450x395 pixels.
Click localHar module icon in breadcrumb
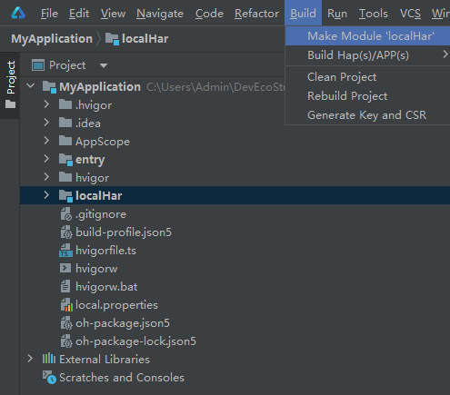(x=112, y=39)
